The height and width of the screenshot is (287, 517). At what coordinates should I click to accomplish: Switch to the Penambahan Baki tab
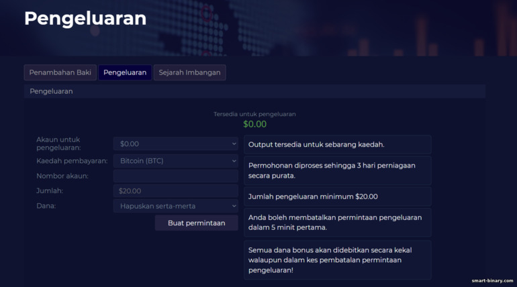[60, 72]
